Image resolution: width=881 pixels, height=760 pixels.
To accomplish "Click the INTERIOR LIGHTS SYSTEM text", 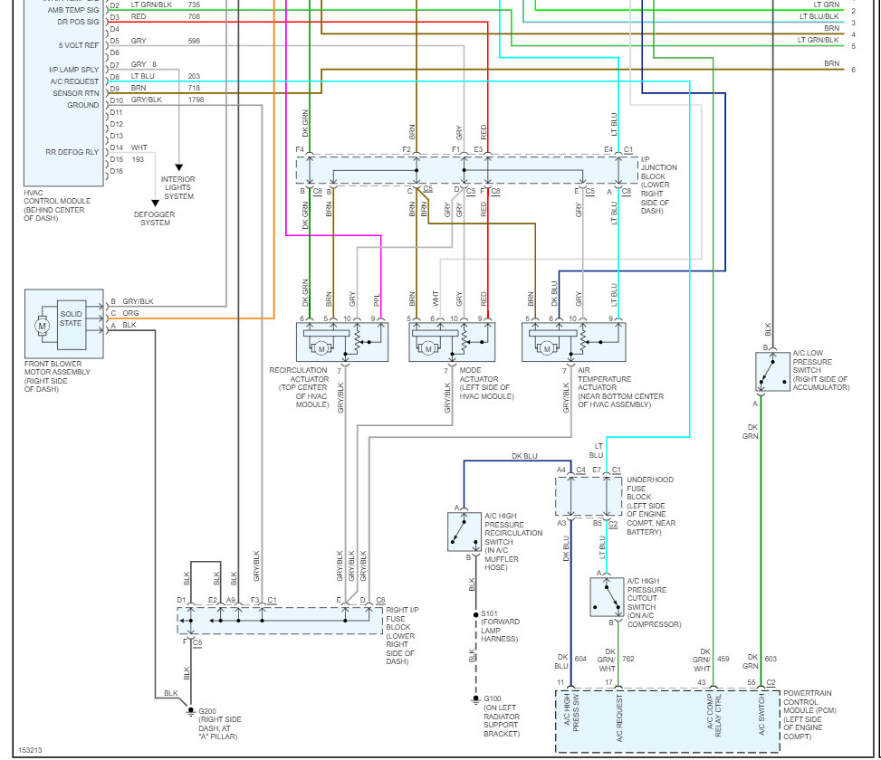I will (x=178, y=188).
